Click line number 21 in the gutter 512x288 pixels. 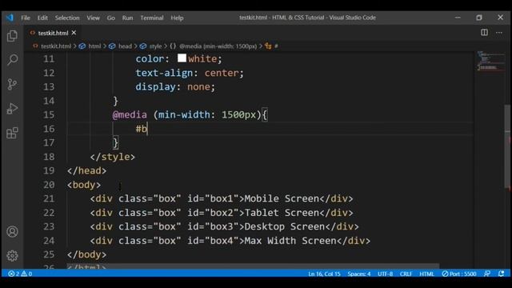click(49, 199)
